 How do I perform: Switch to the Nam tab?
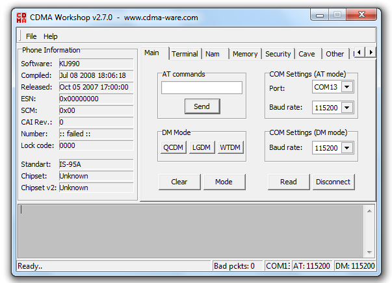pyautogui.click(x=215, y=54)
